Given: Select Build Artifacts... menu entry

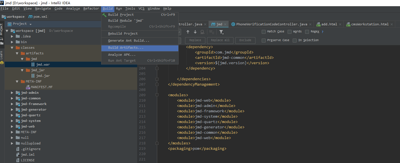Looking at the screenshot, I should click(x=140, y=48).
